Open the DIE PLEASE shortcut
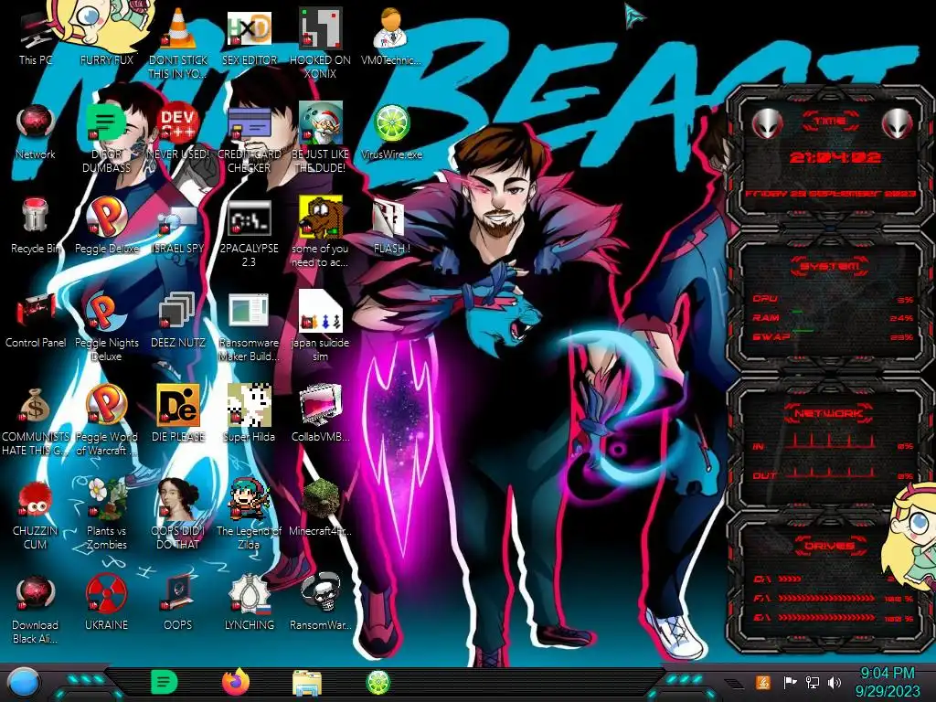 (x=178, y=413)
